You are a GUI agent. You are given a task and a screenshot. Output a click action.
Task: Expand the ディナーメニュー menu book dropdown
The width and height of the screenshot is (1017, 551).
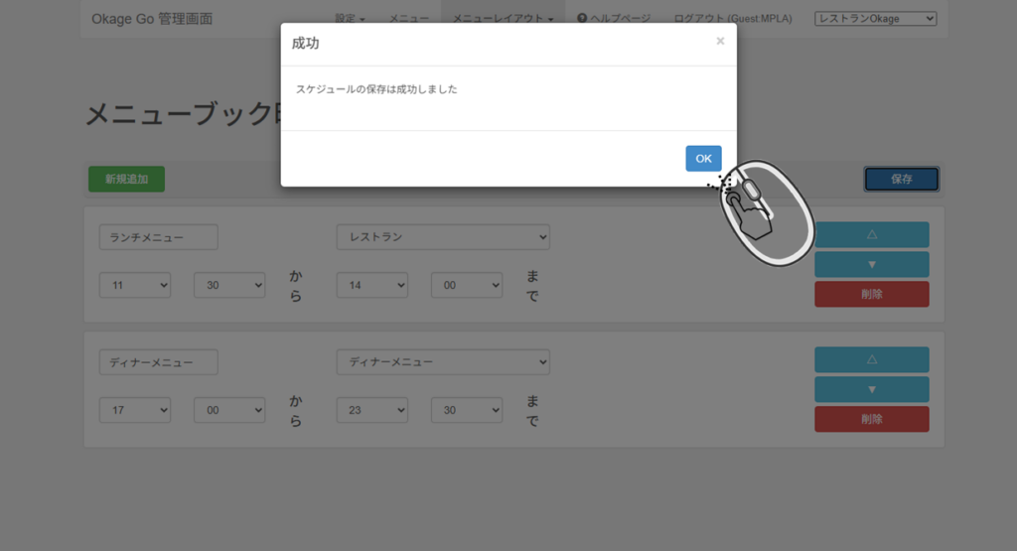443,362
